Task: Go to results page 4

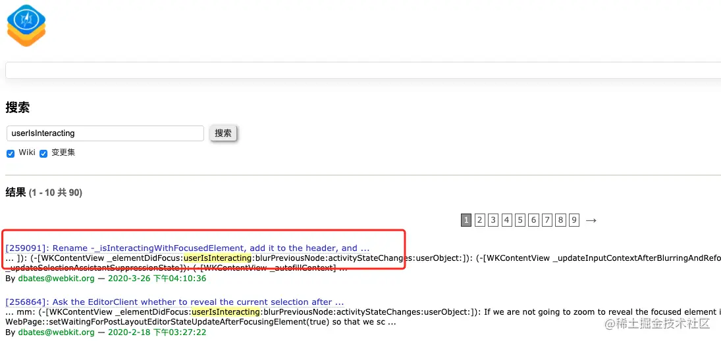Action: tap(507, 220)
